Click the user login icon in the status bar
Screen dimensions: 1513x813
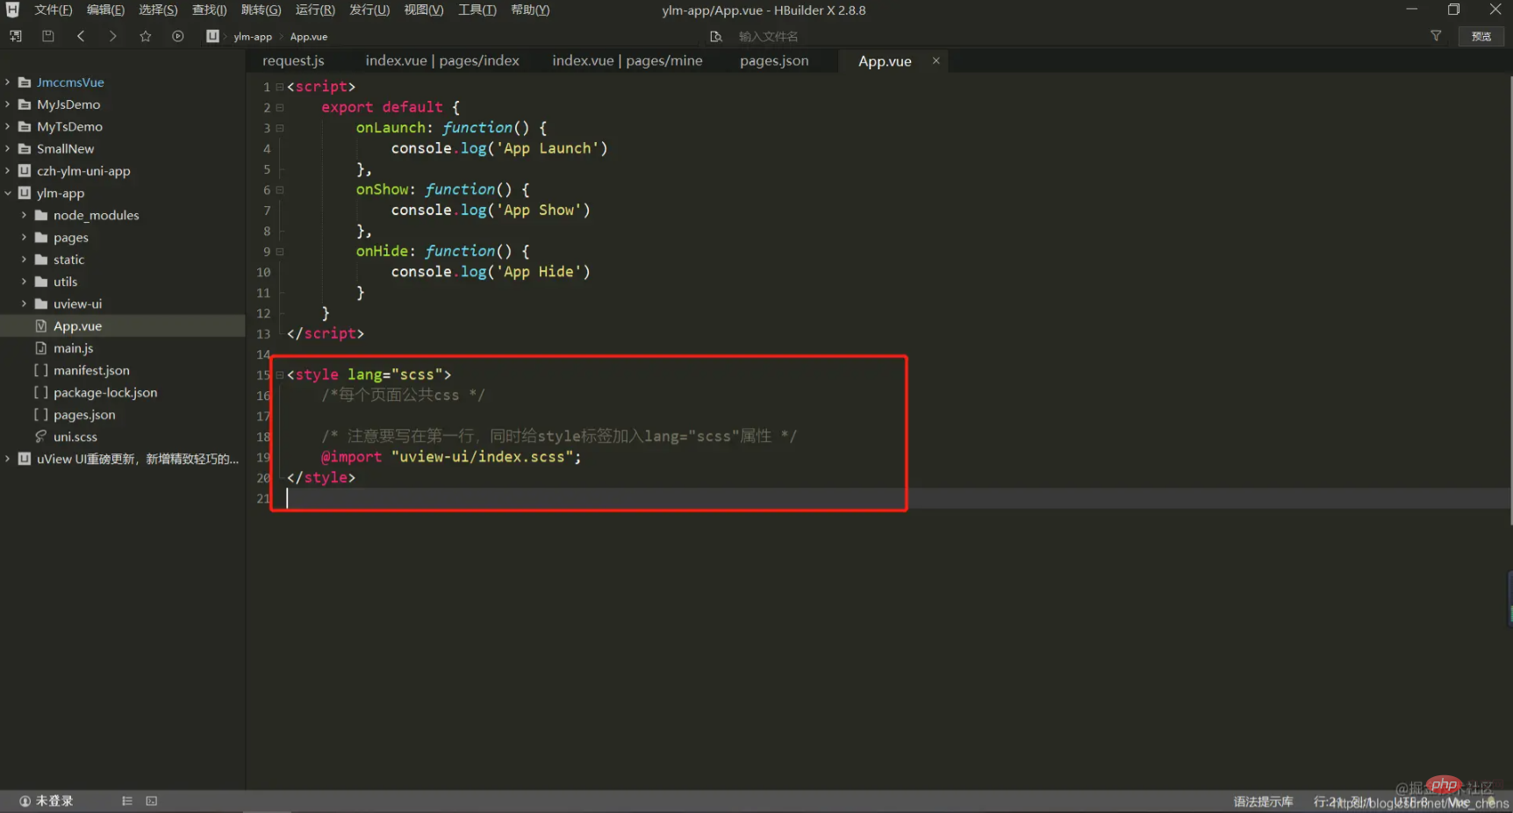point(25,801)
